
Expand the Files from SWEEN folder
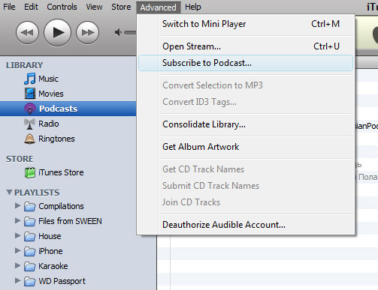[x=17, y=220]
